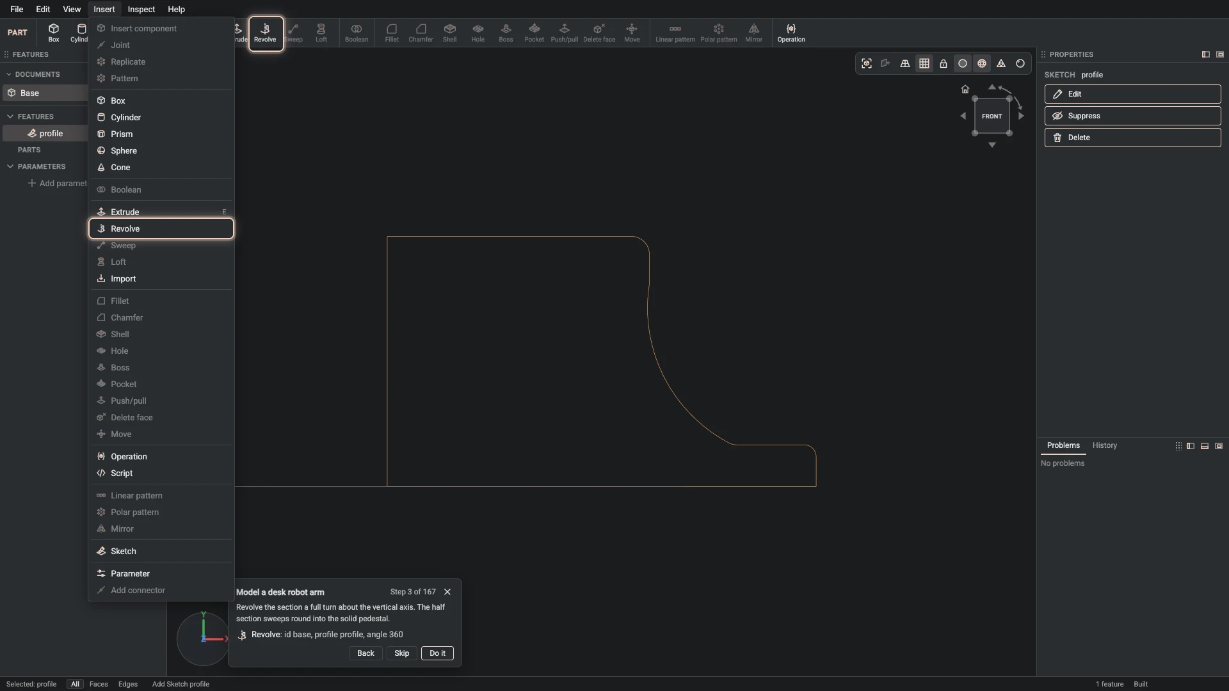Filter selection to Edges
Screen dimensions: 1229x691
(128, 684)
